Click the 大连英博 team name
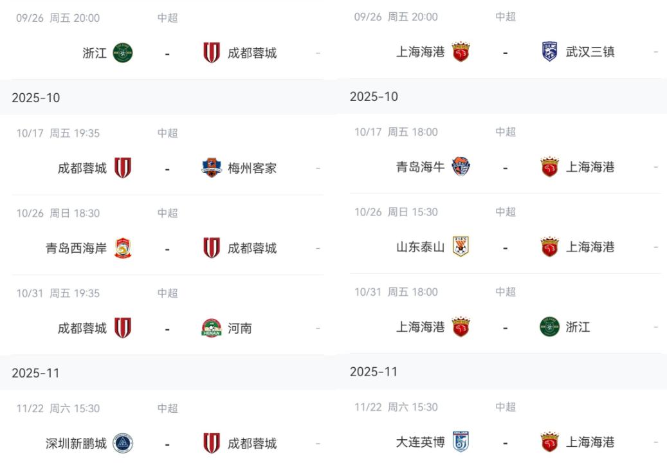This screenshot has height=463, width=667. click(x=420, y=442)
